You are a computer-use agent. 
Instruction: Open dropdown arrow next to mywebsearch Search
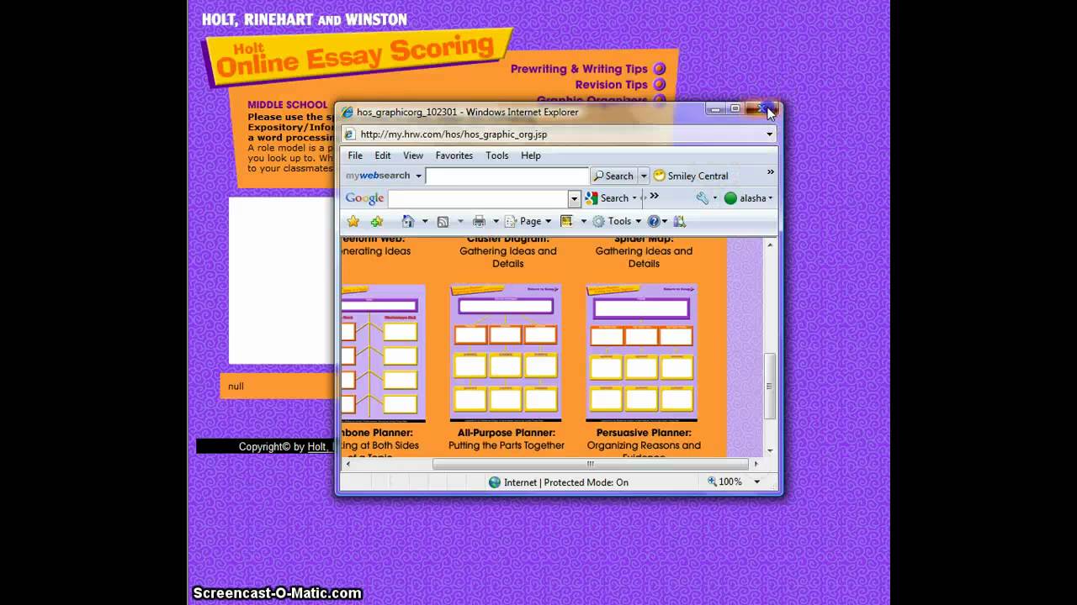[644, 176]
